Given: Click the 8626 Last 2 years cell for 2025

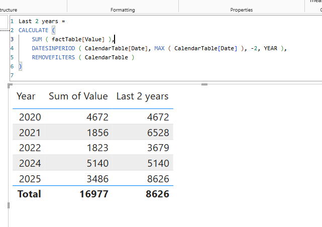Looking at the screenshot, I should point(158,179).
